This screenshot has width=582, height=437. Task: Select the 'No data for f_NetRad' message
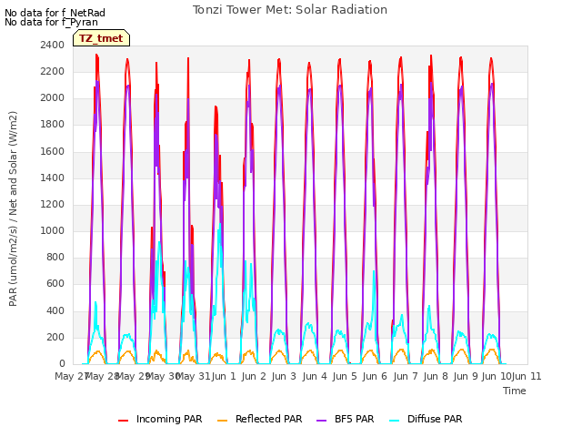[x=55, y=13]
